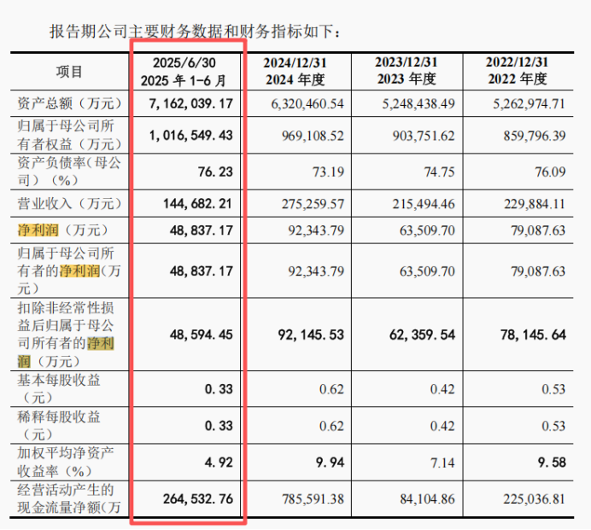Select cash flow value 264,532.76
The height and width of the screenshot is (530, 591).
pos(193,499)
